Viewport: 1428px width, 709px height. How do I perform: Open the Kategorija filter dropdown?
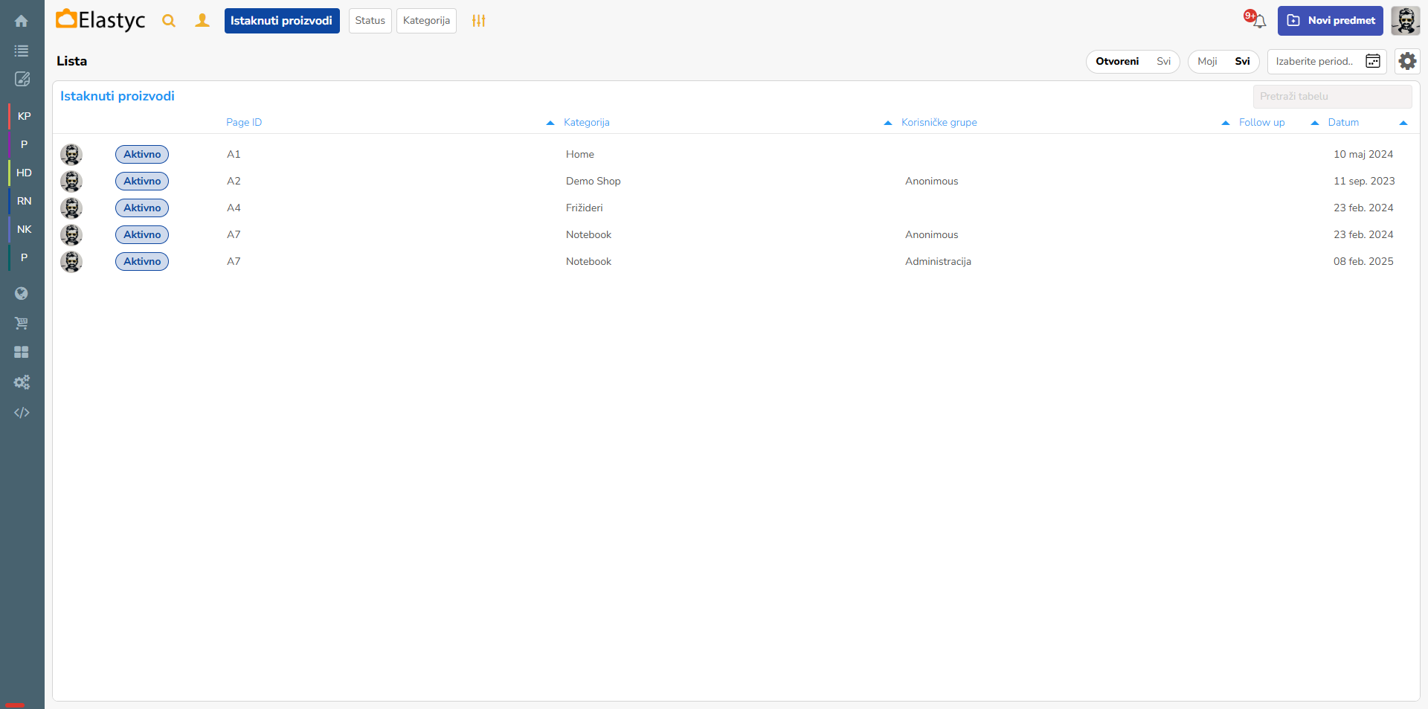tap(426, 21)
